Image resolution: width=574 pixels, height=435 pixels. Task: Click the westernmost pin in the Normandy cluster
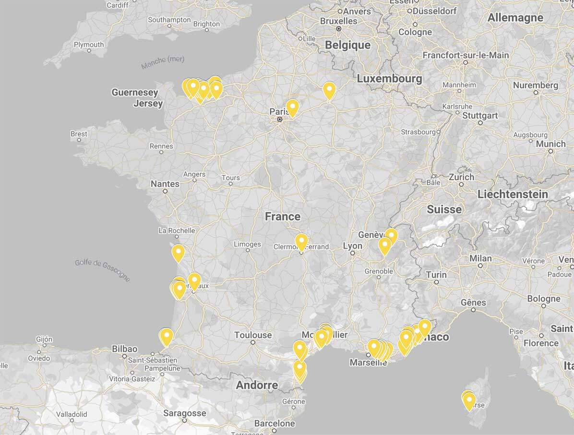tap(187, 87)
